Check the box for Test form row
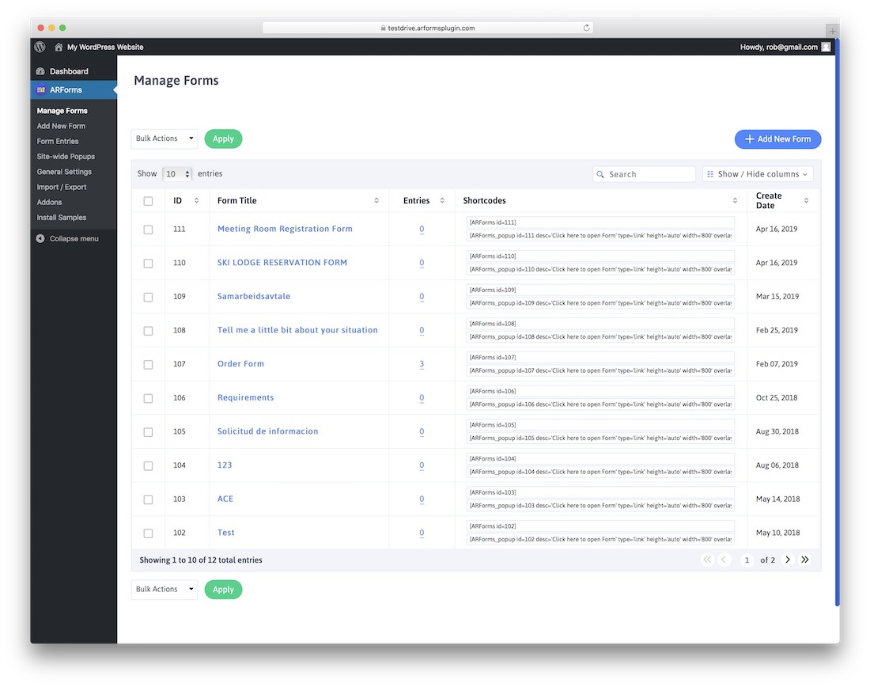Image resolution: width=870 pixels, height=687 pixels. click(148, 533)
